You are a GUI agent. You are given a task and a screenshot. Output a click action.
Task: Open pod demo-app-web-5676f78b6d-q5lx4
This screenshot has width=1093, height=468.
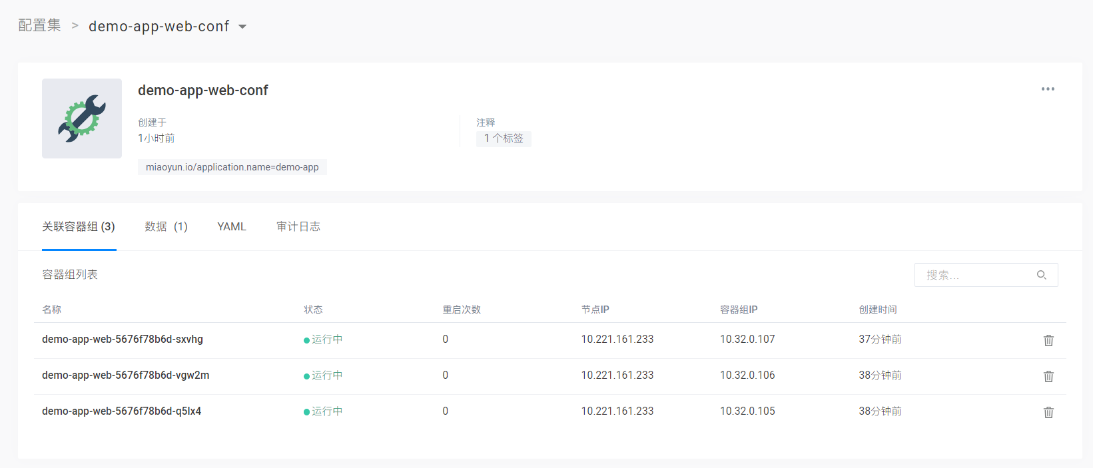pos(121,411)
